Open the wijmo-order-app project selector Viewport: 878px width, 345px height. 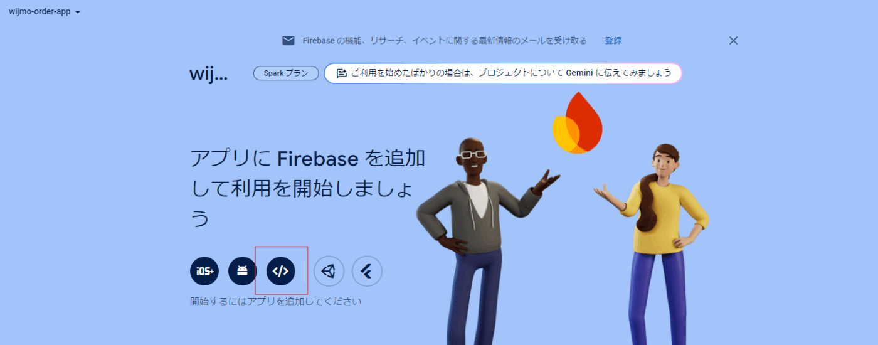pyautogui.click(x=45, y=11)
